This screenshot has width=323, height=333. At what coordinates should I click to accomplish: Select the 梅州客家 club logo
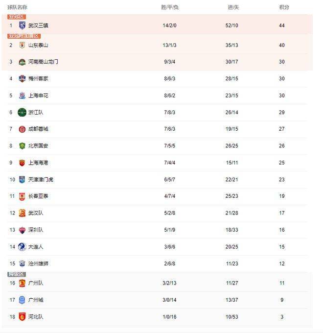[x=22, y=78]
